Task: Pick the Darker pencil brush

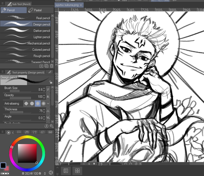Action: (25, 30)
